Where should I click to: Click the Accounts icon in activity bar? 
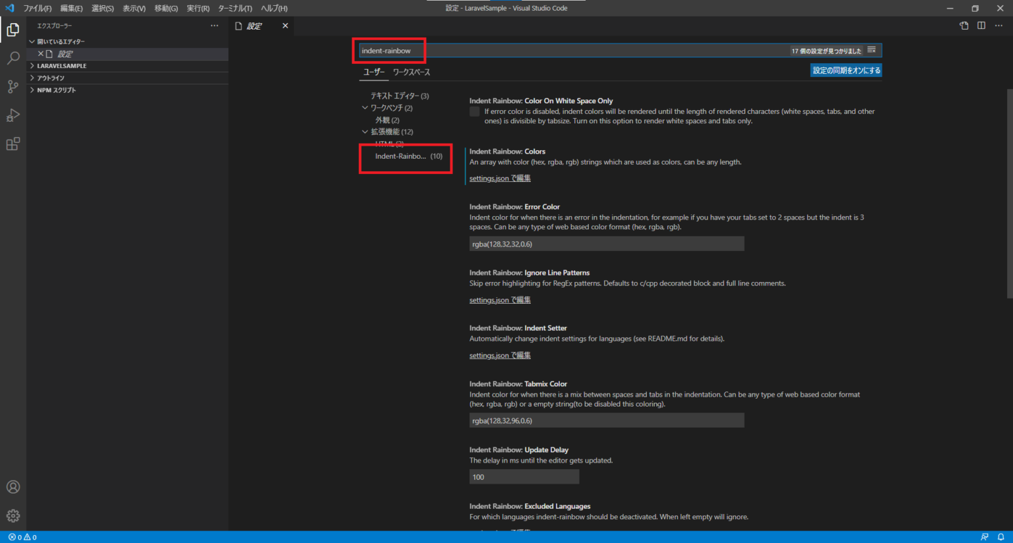[x=13, y=487]
